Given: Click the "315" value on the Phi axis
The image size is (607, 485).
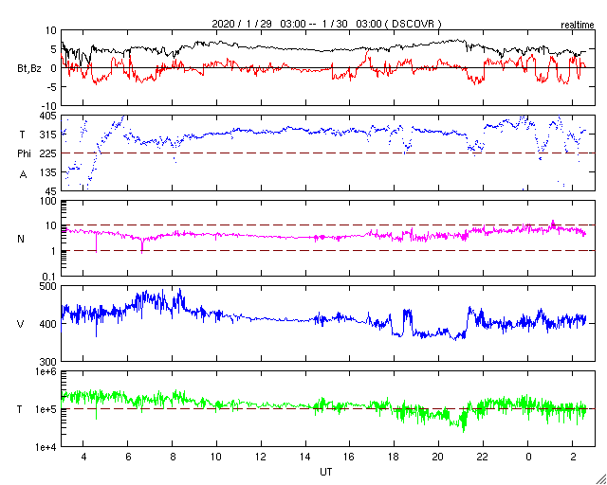Looking at the screenshot, I should 48,135.
